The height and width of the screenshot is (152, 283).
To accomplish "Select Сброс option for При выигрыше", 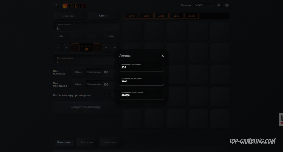I will click(x=79, y=72).
